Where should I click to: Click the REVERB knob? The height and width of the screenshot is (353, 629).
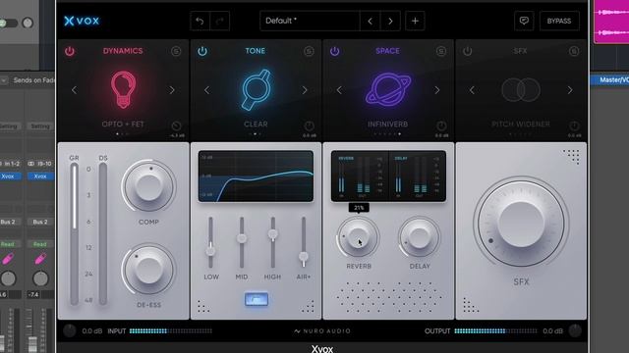click(358, 237)
